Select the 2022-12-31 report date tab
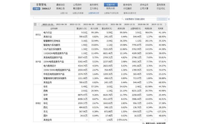Viewport: 200px width, 124px height. point(75,24)
